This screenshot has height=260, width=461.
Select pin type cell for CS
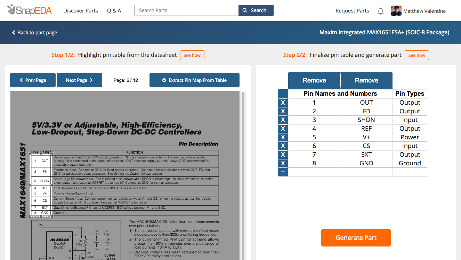[x=410, y=146]
